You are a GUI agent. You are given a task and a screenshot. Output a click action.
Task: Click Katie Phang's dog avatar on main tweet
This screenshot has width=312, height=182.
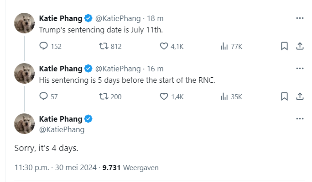coord(25,123)
